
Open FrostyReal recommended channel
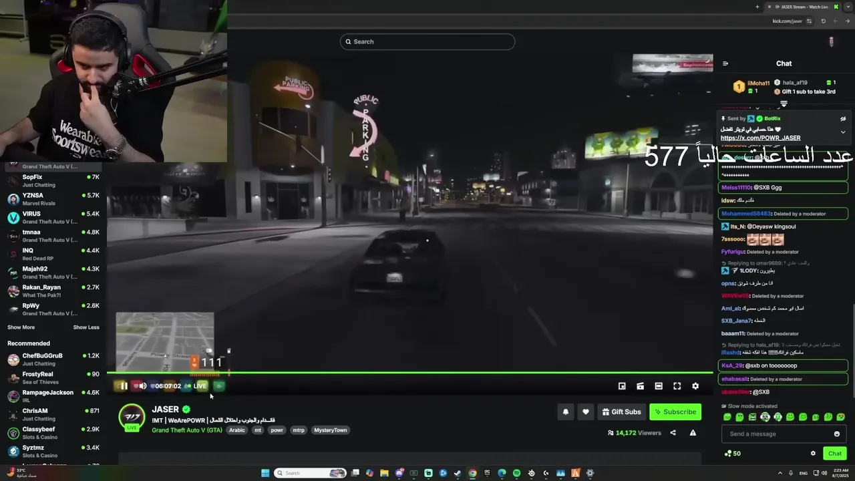(53, 378)
